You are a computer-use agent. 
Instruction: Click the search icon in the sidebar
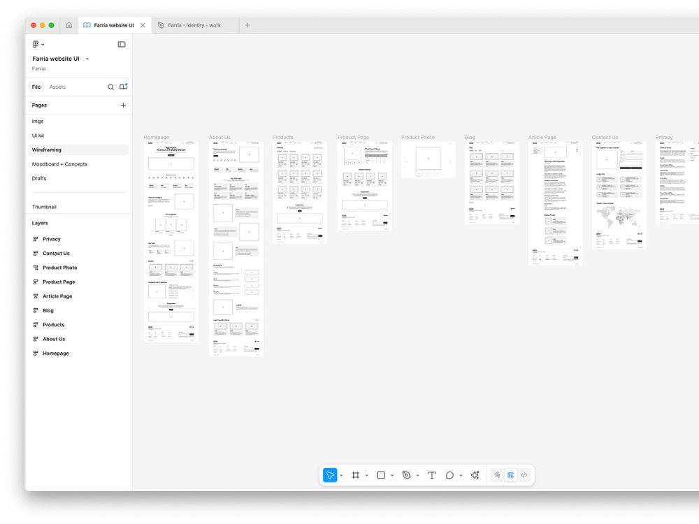point(110,87)
